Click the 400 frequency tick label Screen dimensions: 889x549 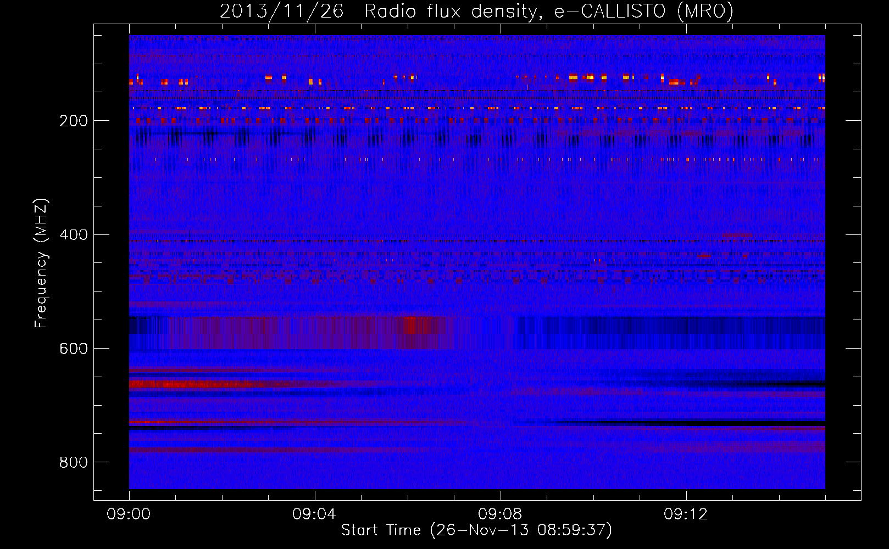73,235
